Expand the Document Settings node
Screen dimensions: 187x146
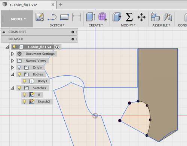(x=12, y=54)
